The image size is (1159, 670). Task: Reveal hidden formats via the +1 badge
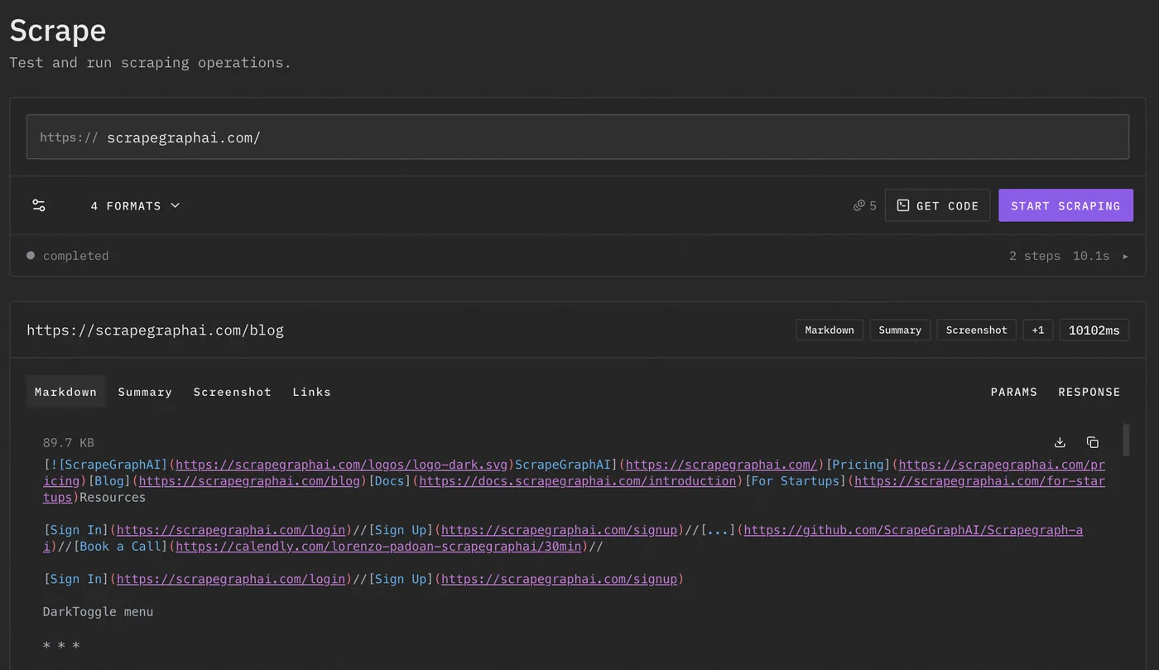[x=1038, y=330]
